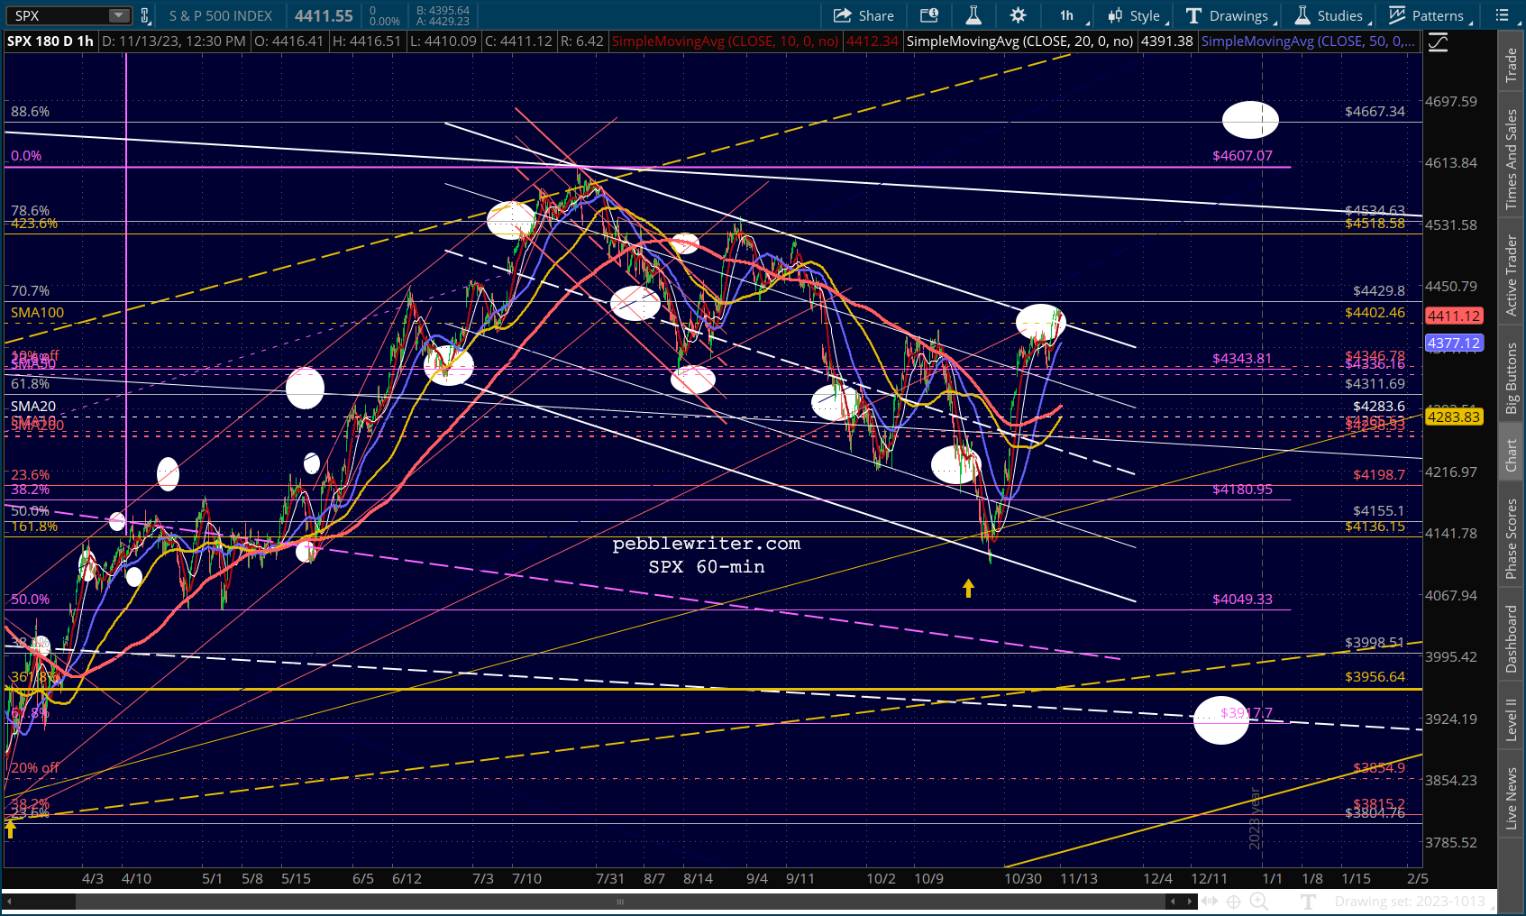Click the symbol link clip icon
Image resolution: width=1526 pixels, height=916 pixels.
[x=145, y=15]
